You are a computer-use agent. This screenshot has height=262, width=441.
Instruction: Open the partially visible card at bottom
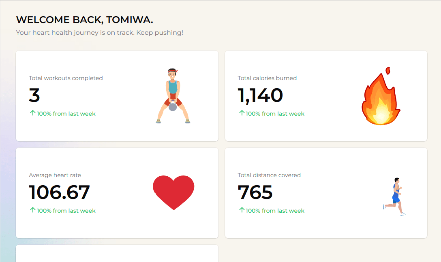(x=117, y=253)
